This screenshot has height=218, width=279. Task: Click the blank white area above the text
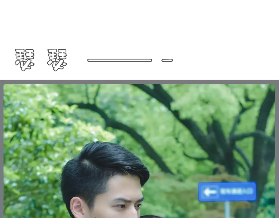(139, 21)
